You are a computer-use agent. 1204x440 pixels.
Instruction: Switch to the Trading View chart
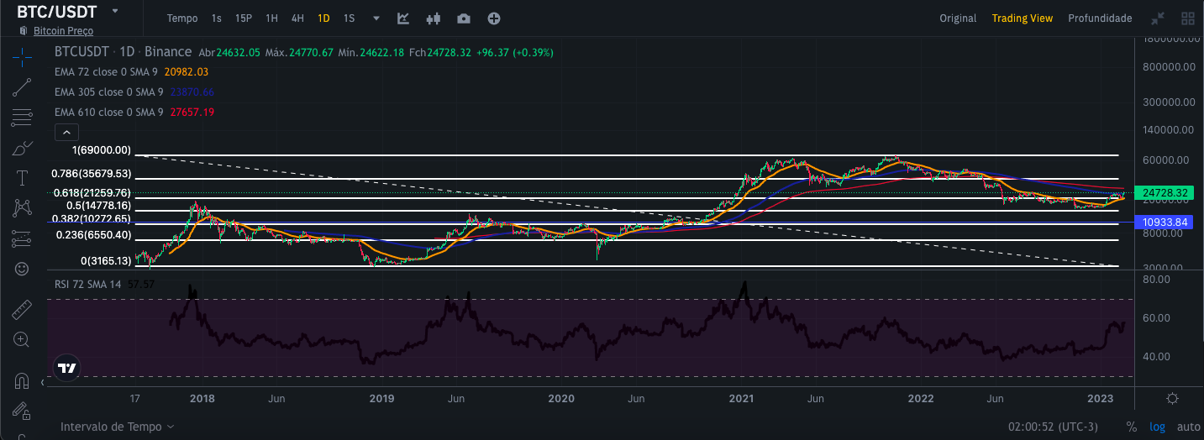[x=1022, y=18]
